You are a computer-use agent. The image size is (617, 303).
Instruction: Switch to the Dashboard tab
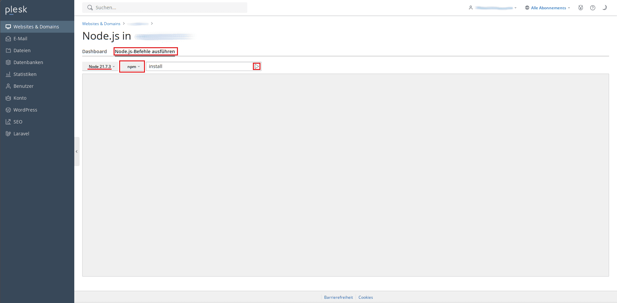pyautogui.click(x=94, y=51)
